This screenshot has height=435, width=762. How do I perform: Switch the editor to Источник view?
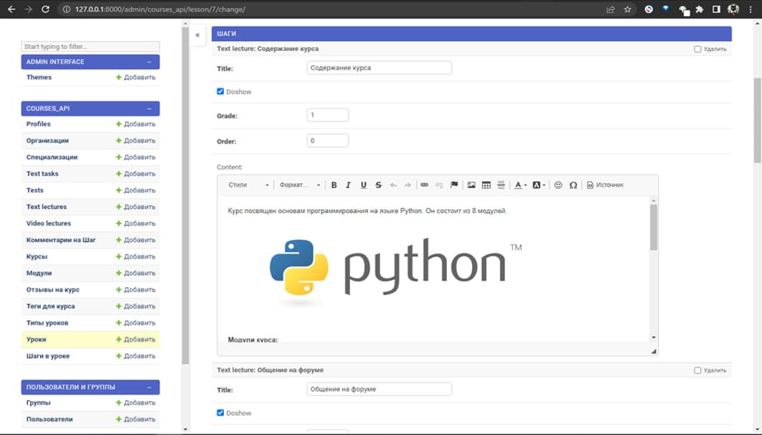[605, 185]
